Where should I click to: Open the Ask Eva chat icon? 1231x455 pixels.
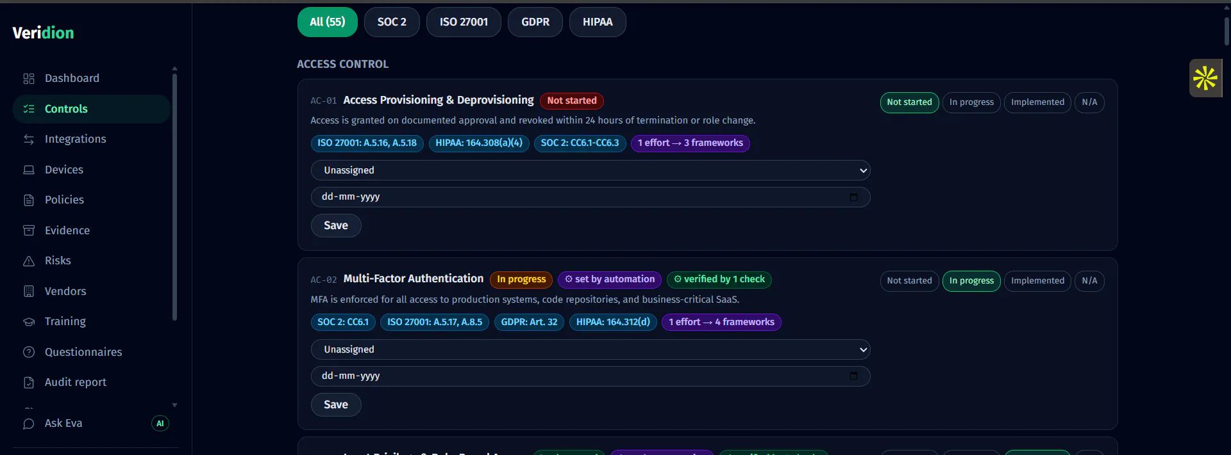pyautogui.click(x=29, y=424)
